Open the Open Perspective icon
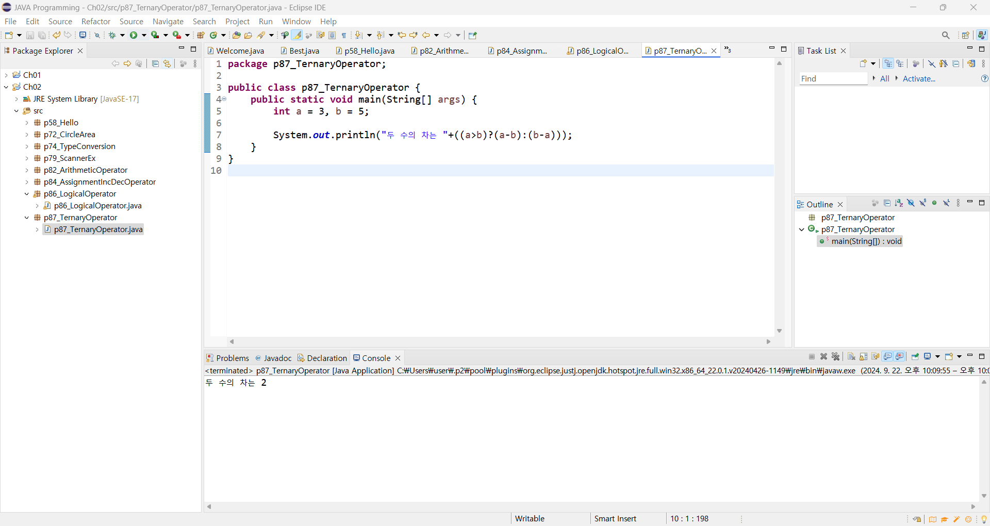 coord(966,35)
